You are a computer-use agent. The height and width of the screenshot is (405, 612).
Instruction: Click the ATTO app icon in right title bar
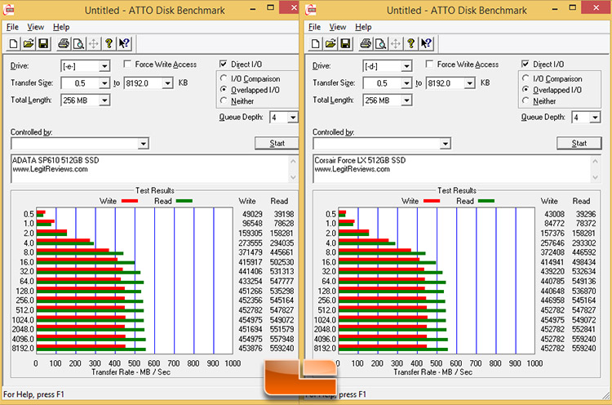(x=311, y=10)
